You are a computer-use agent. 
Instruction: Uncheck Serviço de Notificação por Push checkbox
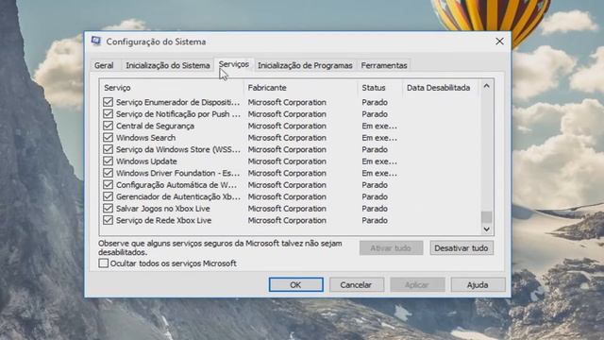click(x=108, y=114)
